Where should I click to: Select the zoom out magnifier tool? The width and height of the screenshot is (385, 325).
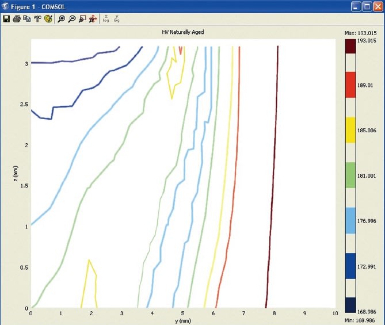click(72, 18)
